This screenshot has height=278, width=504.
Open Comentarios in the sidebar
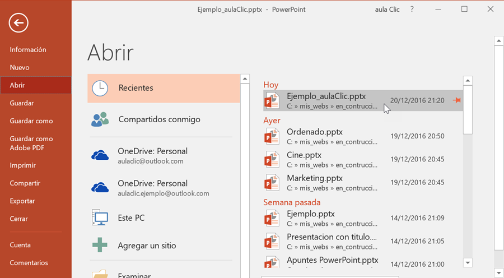click(x=29, y=263)
